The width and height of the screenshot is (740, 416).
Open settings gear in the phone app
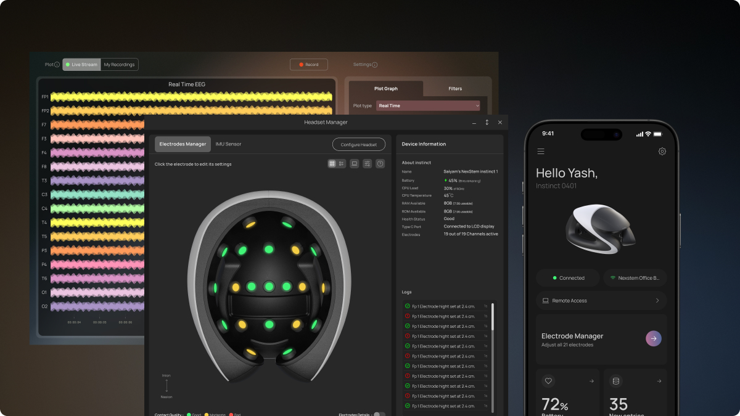tap(662, 151)
